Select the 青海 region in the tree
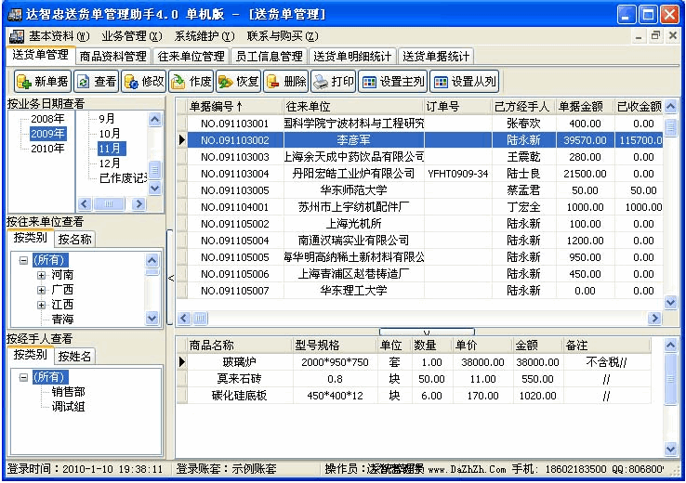Image resolution: width=686 pixels, height=483 pixels. coord(62,320)
